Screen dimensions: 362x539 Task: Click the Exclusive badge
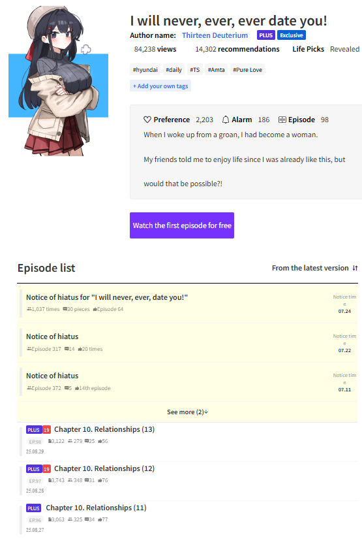[292, 35]
